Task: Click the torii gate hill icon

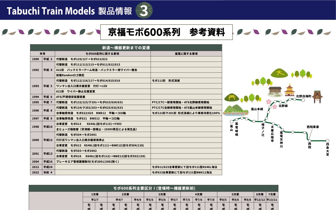Action: click(x=231, y=97)
